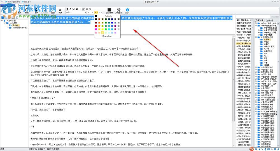This screenshot has width=280, height=151.
Task: Click the 自动排版 auto-format icon
Action: pos(109,11)
